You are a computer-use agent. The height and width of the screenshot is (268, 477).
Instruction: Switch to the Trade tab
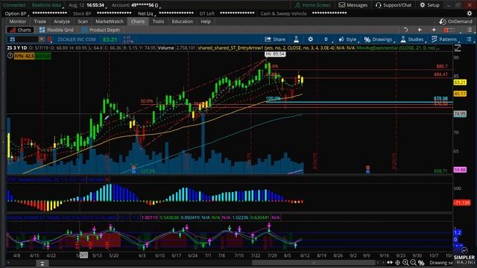click(x=40, y=22)
